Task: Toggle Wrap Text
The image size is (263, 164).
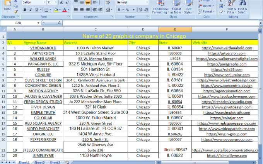Action: click(x=108, y=2)
